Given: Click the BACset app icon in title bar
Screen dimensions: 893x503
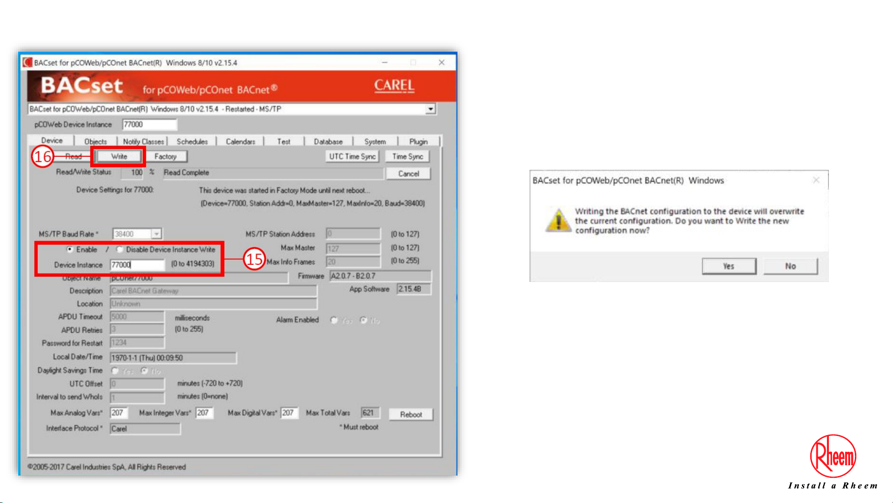Looking at the screenshot, I should [27, 62].
